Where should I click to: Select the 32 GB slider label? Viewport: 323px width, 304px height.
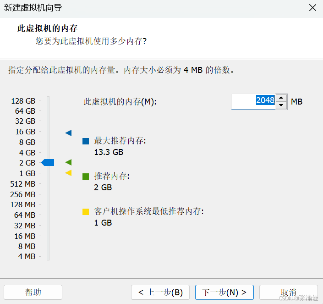tap(25, 121)
